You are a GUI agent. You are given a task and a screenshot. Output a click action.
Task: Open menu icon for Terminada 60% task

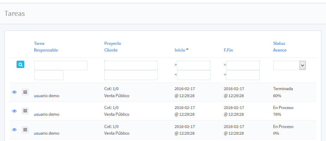(x=25, y=92)
